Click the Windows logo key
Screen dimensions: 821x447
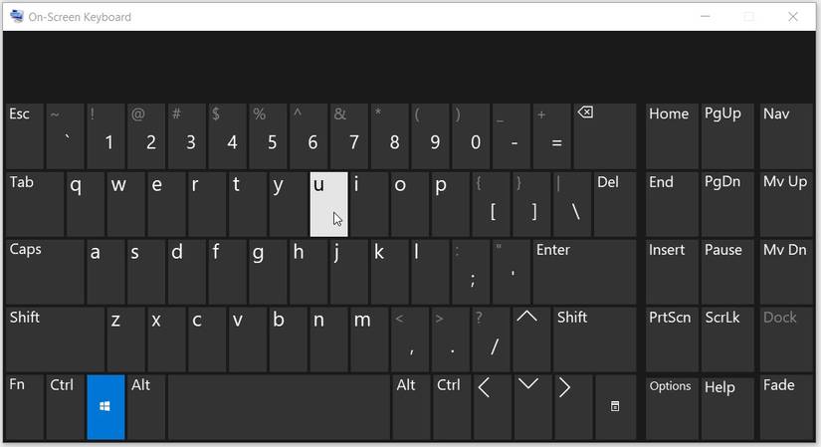click(x=105, y=406)
